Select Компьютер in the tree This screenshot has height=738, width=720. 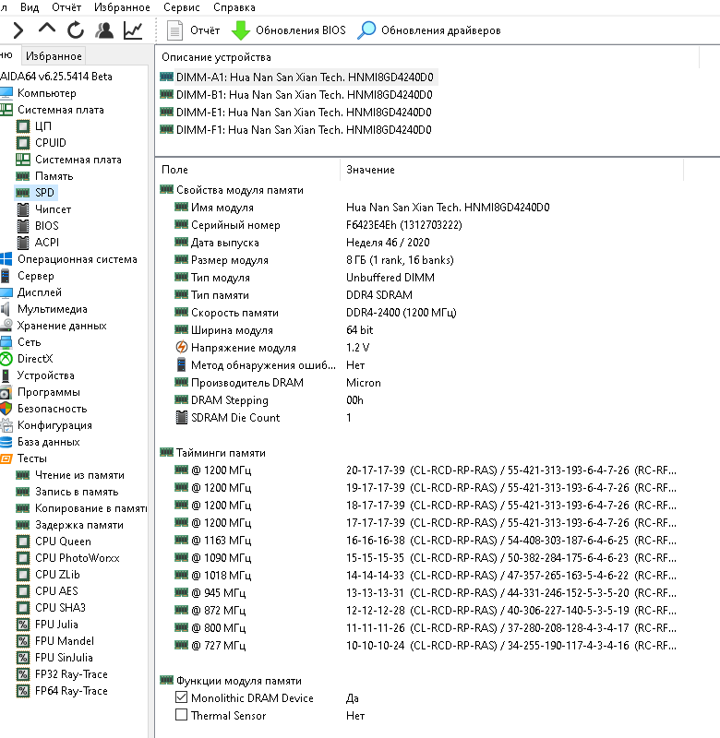pyautogui.click(x=47, y=93)
